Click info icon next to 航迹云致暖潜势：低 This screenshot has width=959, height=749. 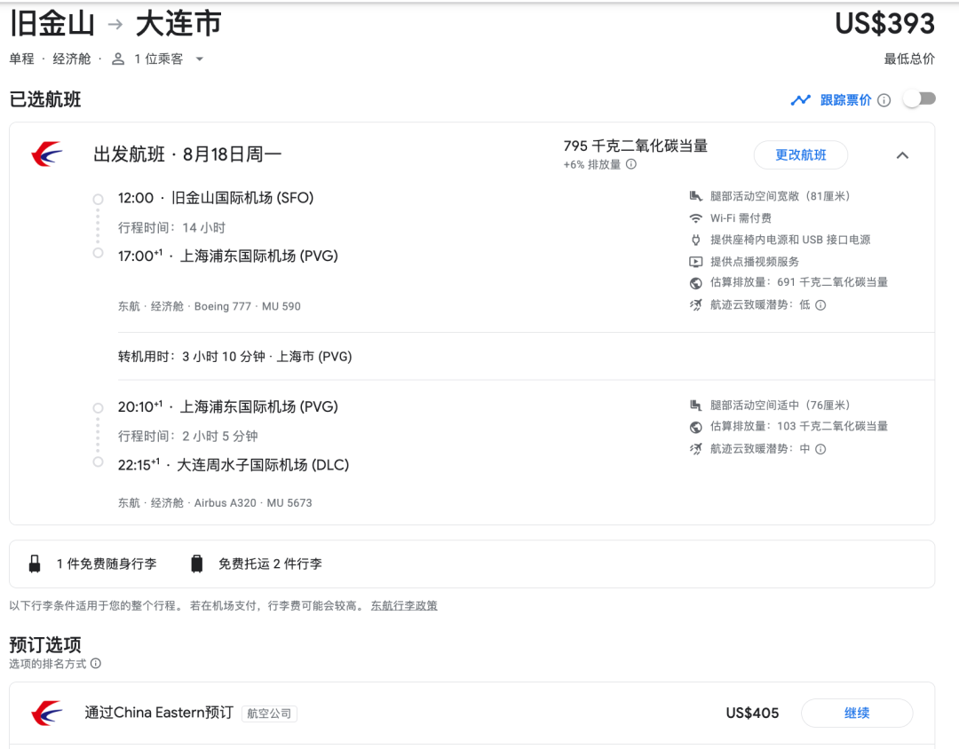pyautogui.click(x=820, y=305)
